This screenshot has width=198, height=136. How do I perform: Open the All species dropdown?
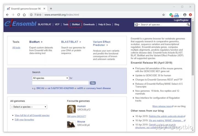coord(50,78)
